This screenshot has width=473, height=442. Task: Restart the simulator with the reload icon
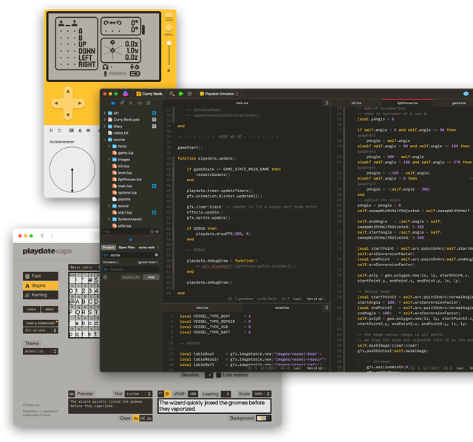pyautogui.click(x=59, y=130)
